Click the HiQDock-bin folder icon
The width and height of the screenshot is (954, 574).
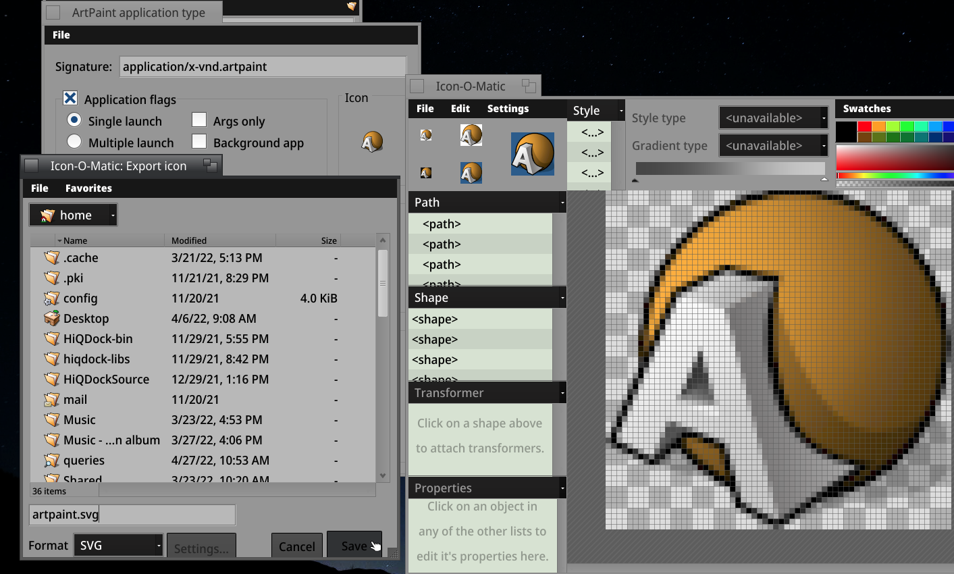52,338
